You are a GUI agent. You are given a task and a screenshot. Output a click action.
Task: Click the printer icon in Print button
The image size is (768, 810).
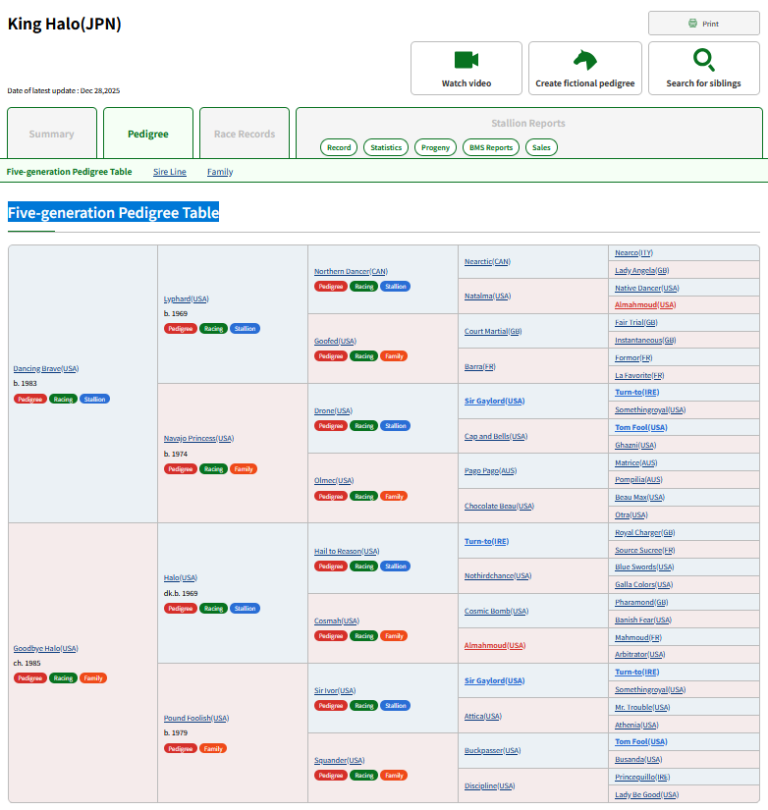[x=692, y=24]
